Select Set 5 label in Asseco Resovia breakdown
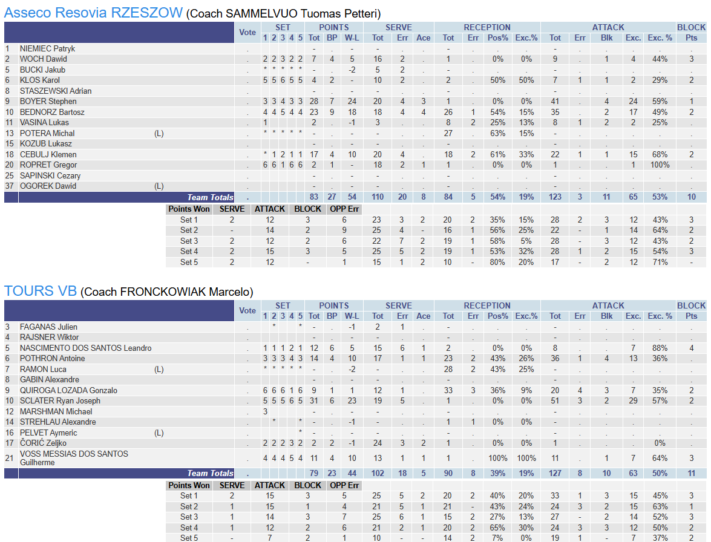The width and height of the screenshot is (711, 542). point(189,262)
